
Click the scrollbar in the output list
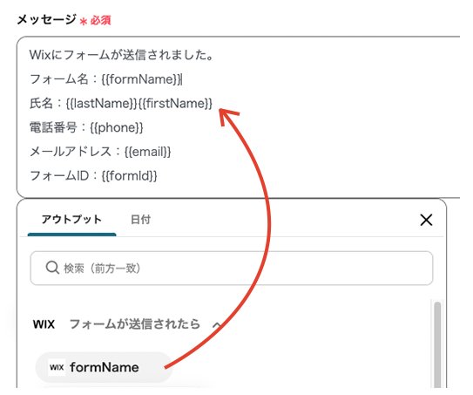[436, 344]
